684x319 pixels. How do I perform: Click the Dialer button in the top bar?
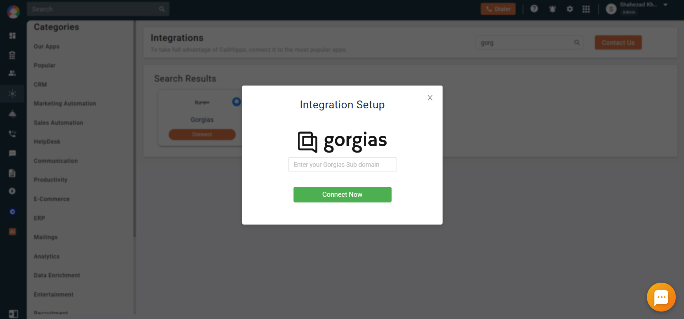coord(498,9)
